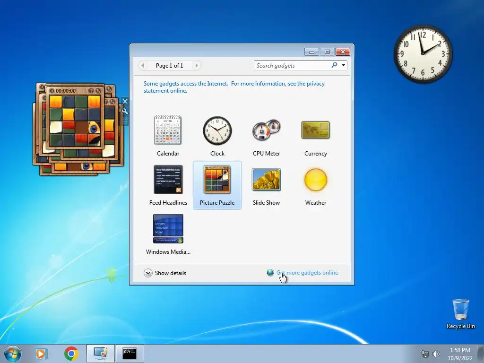Open the privacy statement online link text
The image size is (484, 363).
pos(234,87)
